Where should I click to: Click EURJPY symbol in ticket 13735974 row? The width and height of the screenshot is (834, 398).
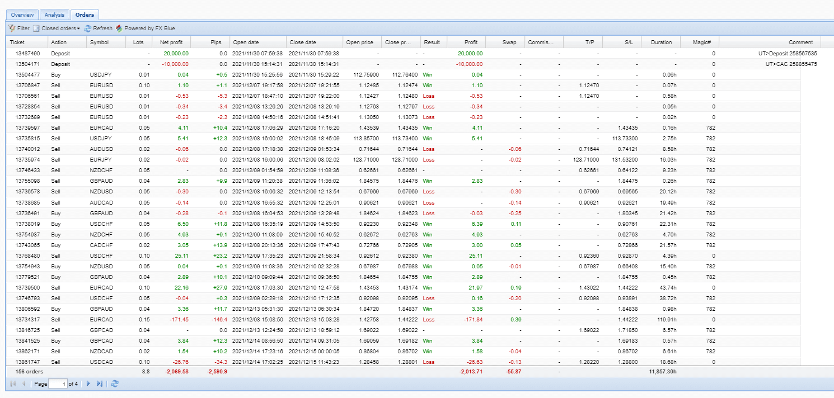(101, 160)
